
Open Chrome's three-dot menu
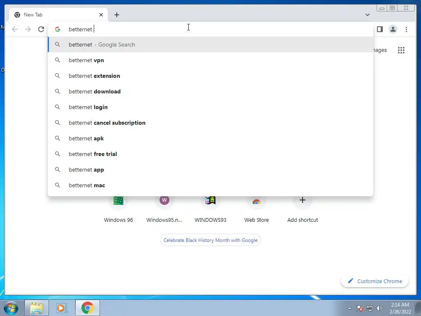coord(406,29)
